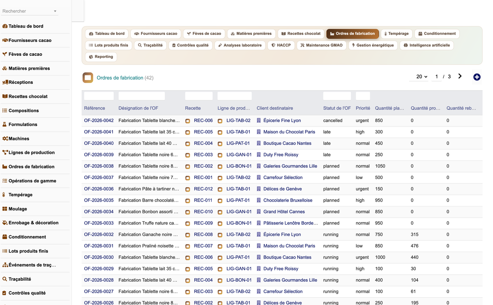Click client icon next to Carrefour Sélection in OF-2026-0037 row
The height and width of the screenshot is (305, 493).
coord(259,178)
